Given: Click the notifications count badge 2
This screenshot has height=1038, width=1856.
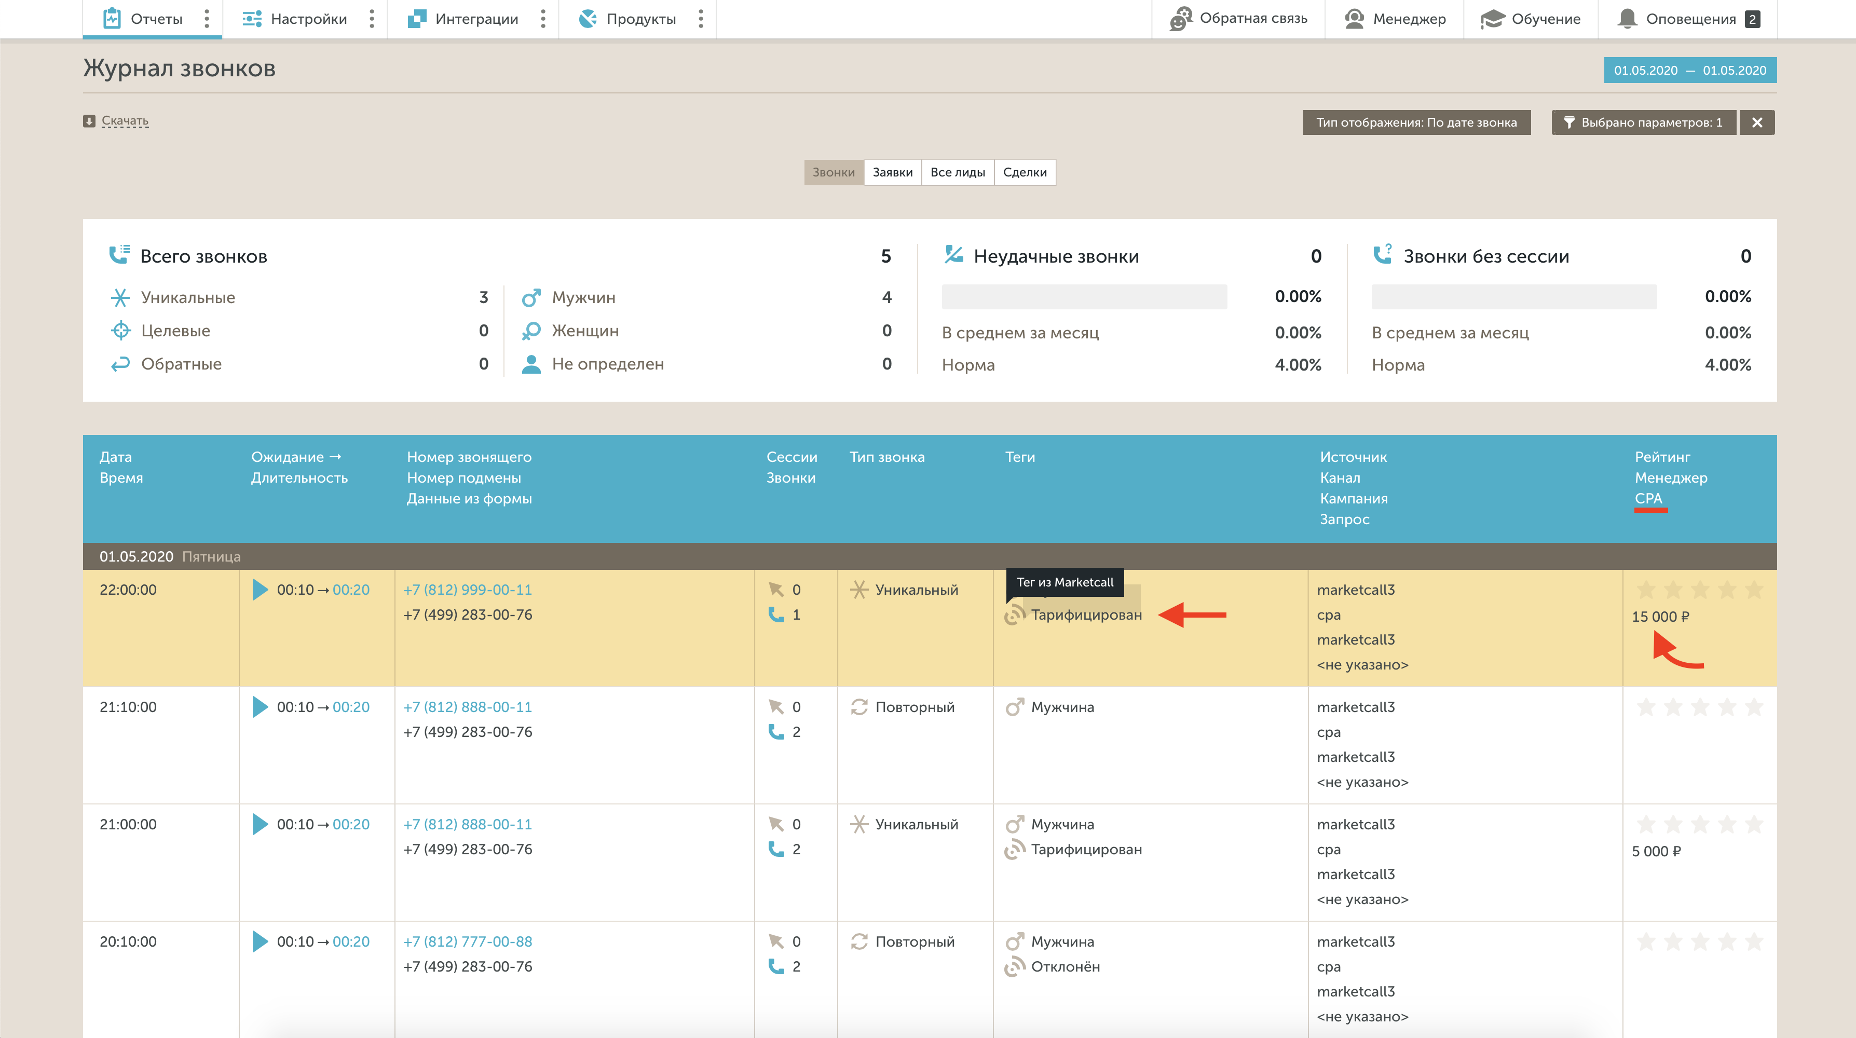Looking at the screenshot, I should click(x=1752, y=19).
